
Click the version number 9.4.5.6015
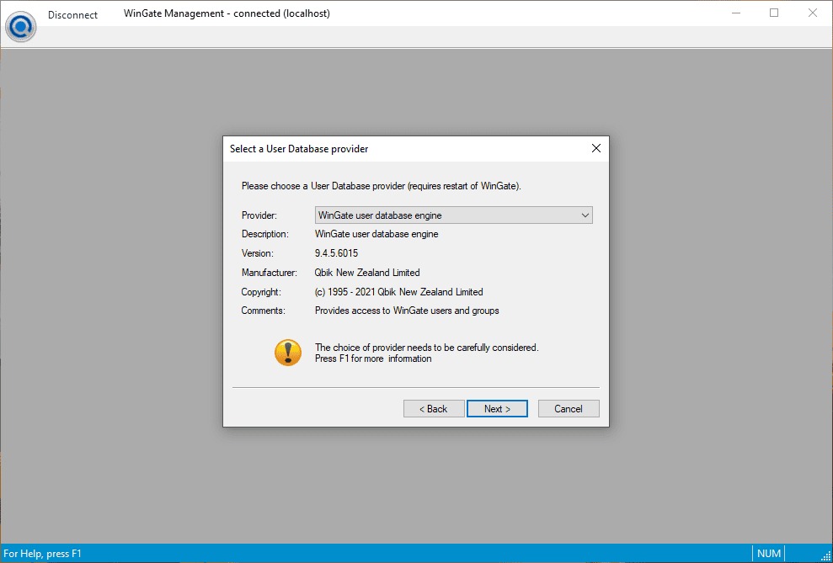pyautogui.click(x=342, y=253)
